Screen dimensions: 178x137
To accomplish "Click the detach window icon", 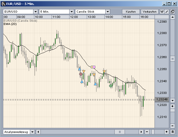I will coord(172,11).
